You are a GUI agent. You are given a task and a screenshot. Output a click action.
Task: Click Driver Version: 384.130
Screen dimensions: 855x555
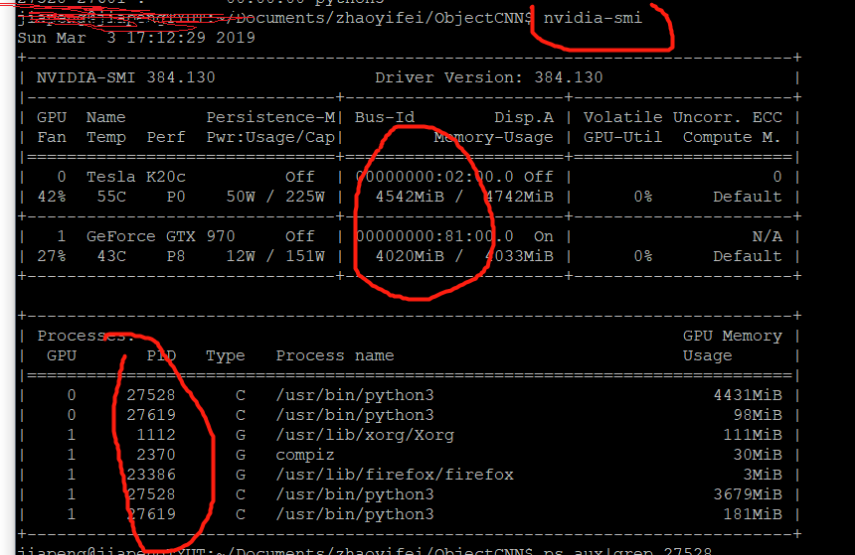488,77
